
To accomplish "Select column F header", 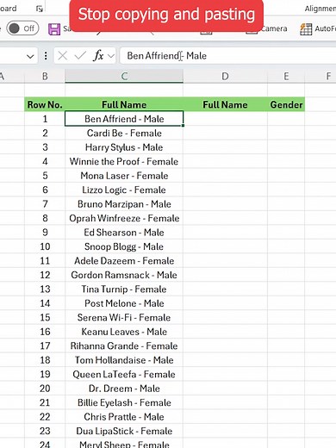I will [328, 77].
